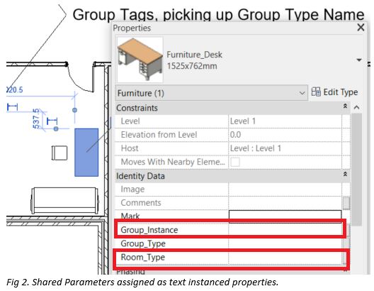Click the scrollbar up arrow in Properties
Image resolution: width=374 pixels, height=291 pixels.
click(x=356, y=107)
